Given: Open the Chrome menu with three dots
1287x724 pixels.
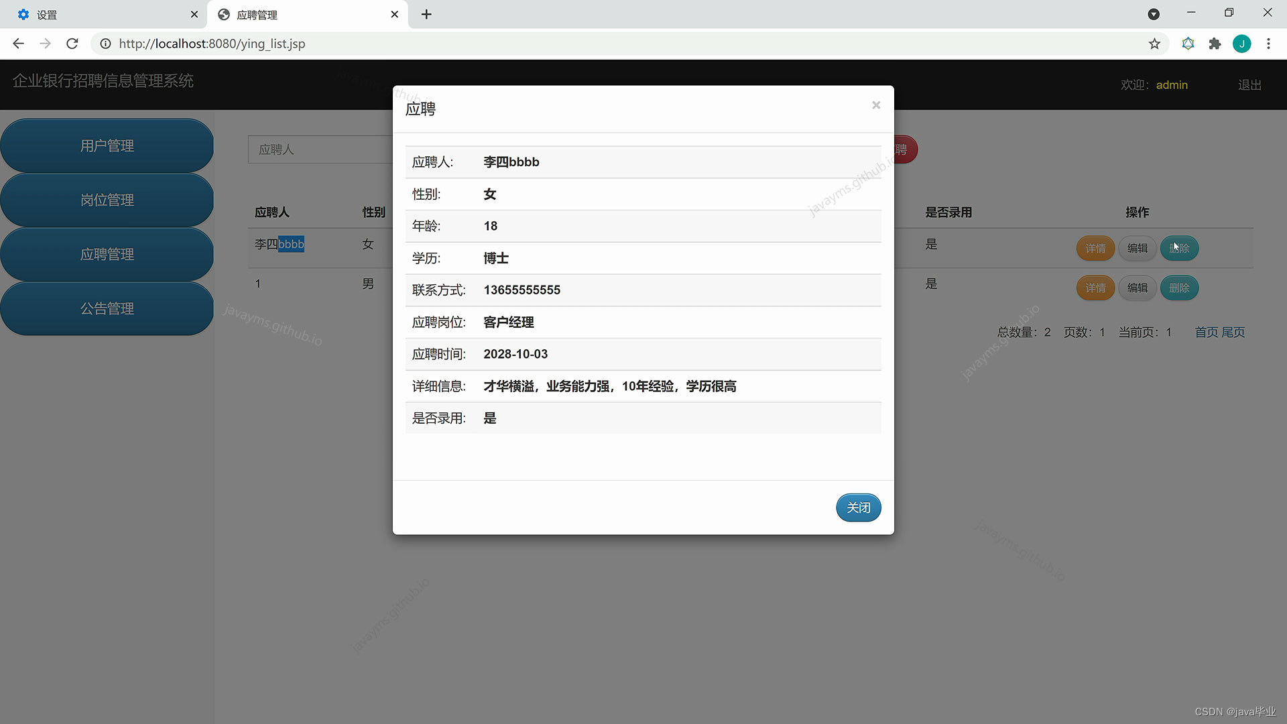Looking at the screenshot, I should click(1268, 44).
